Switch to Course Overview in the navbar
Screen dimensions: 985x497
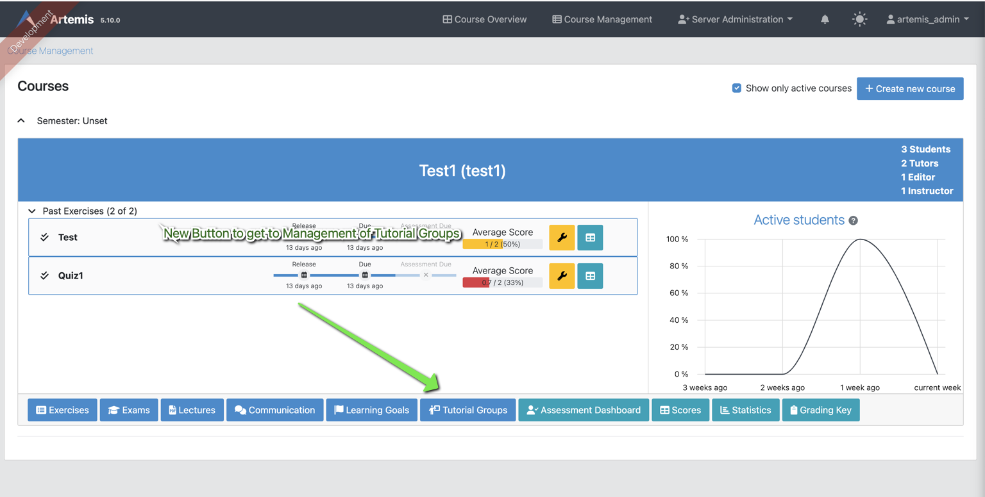[x=484, y=19]
